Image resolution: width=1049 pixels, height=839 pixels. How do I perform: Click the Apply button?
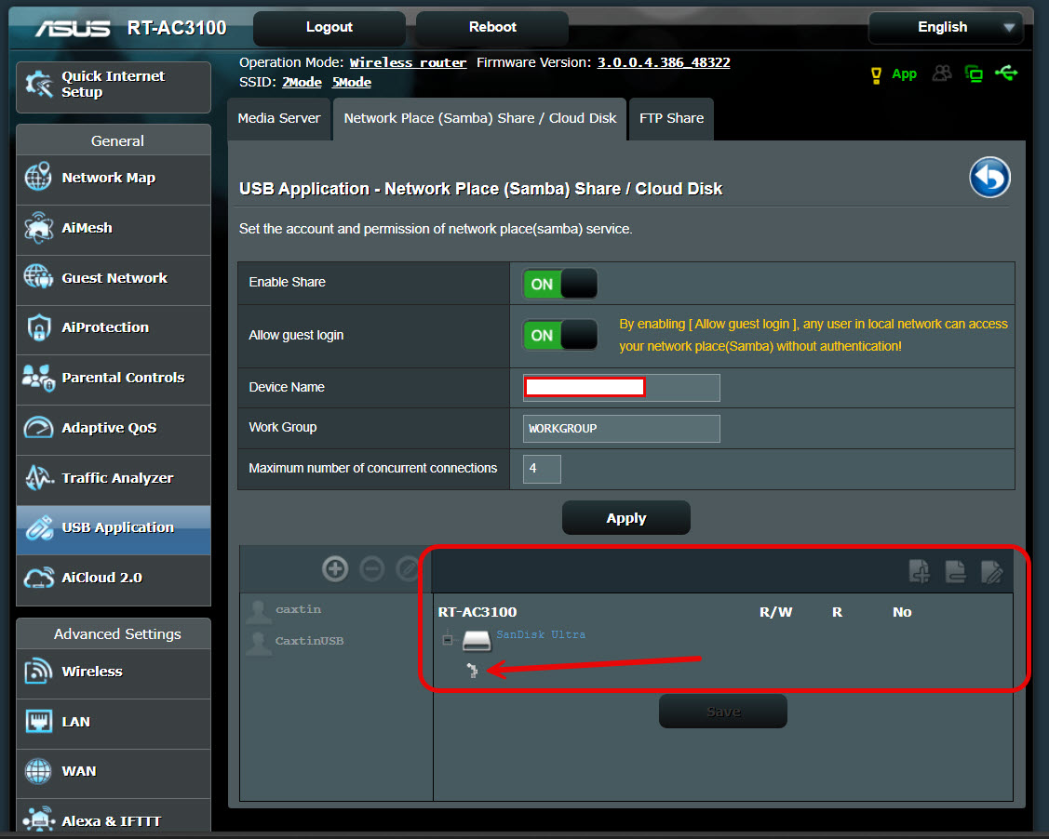pos(626,518)
